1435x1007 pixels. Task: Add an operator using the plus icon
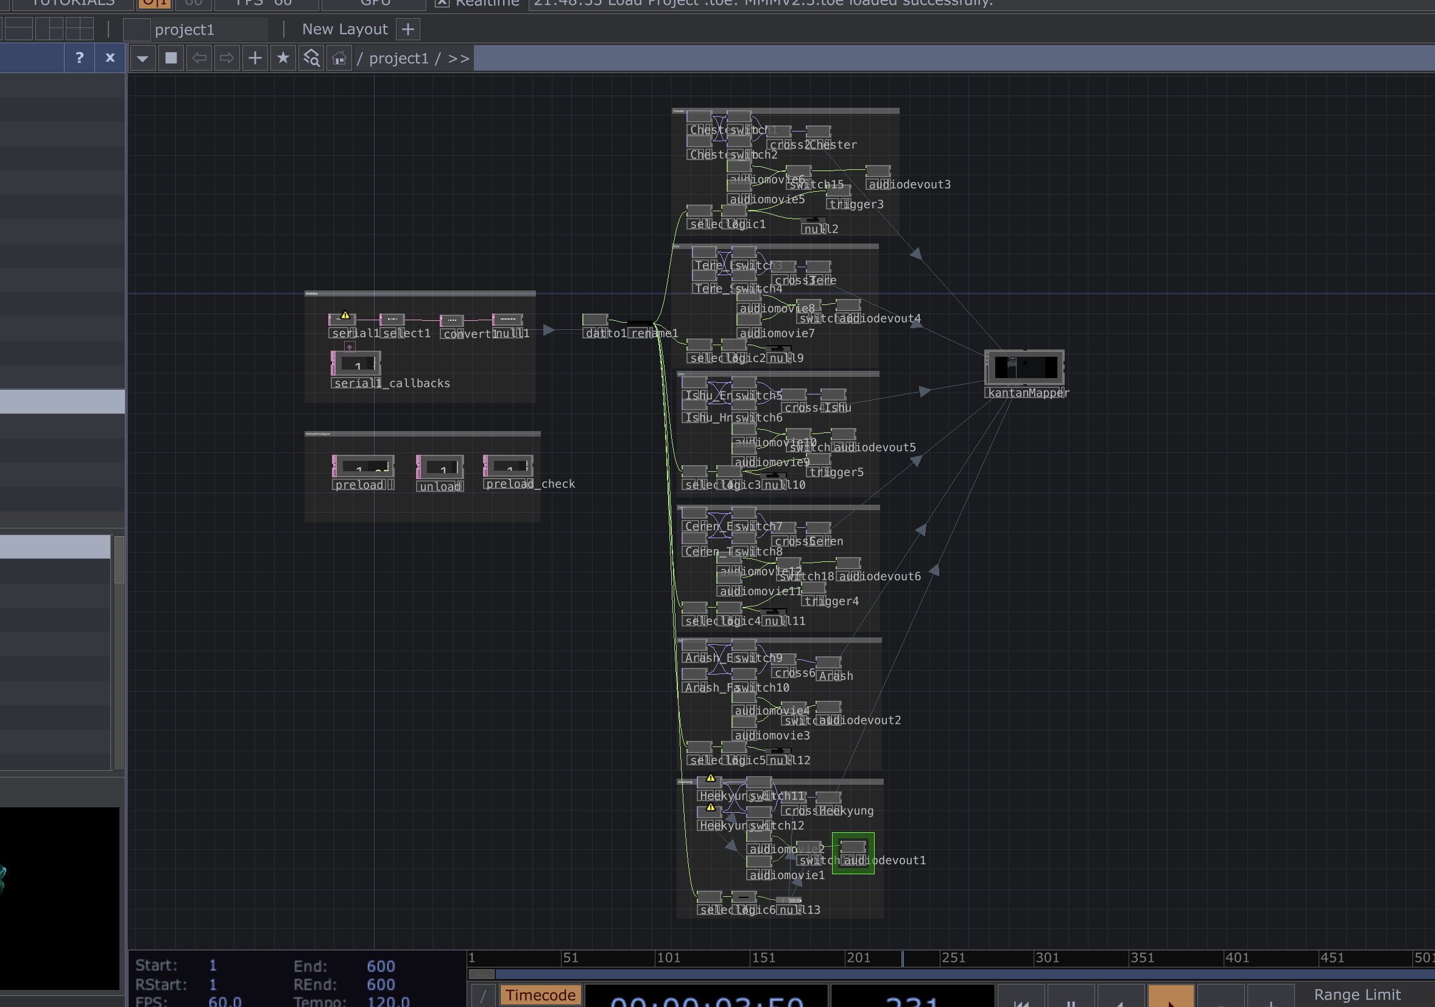(255, 57)
